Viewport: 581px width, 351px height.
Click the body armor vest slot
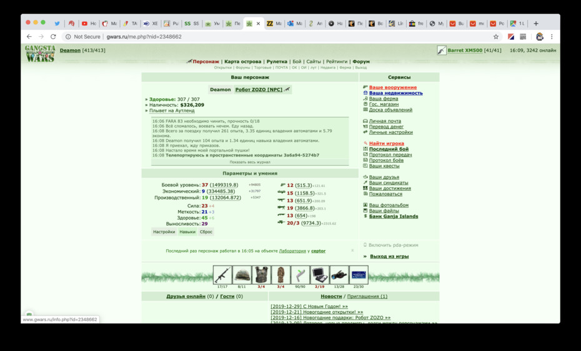tap(261, 275)
